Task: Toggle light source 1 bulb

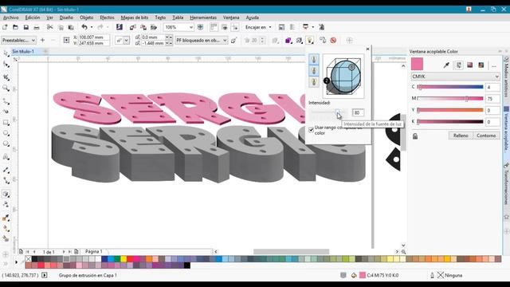Action: 314,59
